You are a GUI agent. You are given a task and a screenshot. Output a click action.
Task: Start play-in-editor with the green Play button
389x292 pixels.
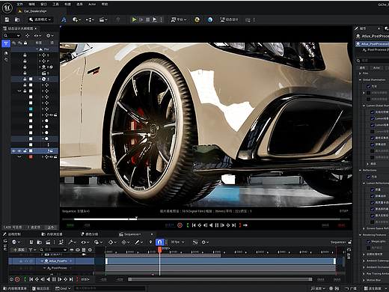[x=134, y=19]
